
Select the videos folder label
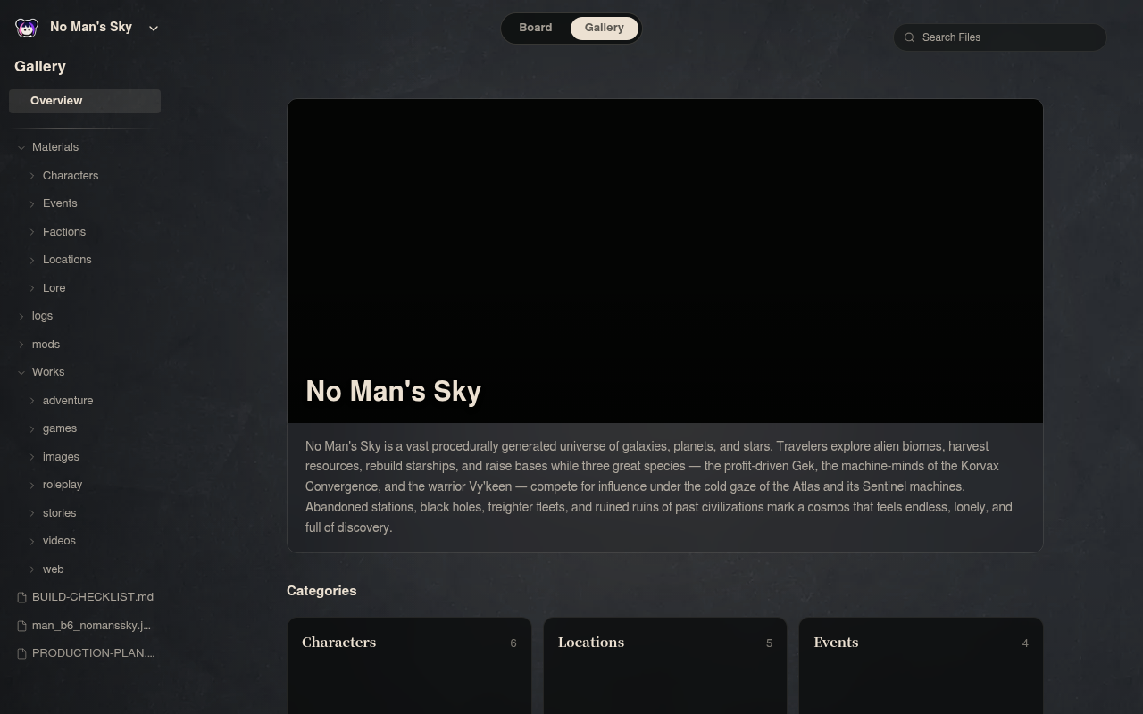click(x=59, y=541)
